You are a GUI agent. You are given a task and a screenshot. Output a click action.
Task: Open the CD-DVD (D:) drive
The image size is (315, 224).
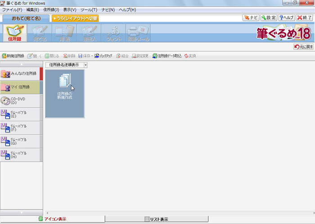click(20, 101)
